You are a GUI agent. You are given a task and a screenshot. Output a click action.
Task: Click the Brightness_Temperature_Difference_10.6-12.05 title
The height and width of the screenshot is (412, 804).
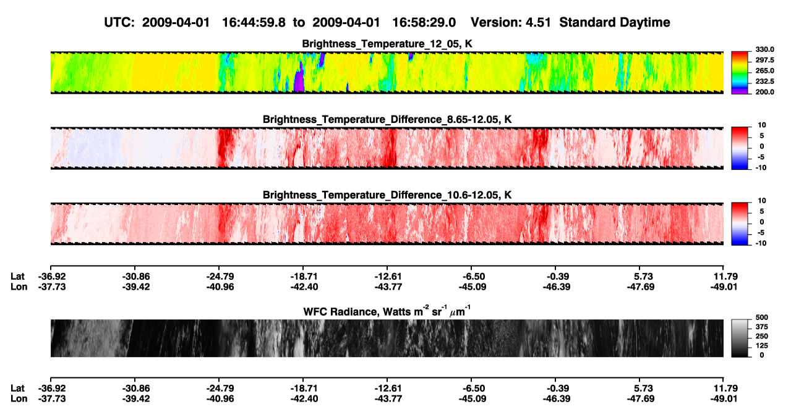(387, 195)
